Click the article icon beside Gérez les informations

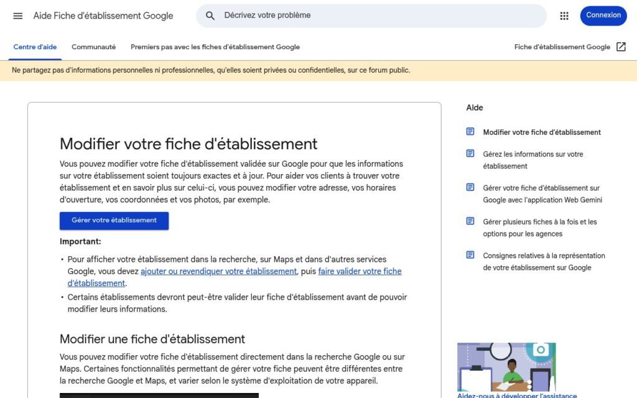(x=470, y=154)
